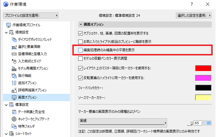Viewport: 216px width, 137px height.
Task: Click the magenta highlight color swatch
Action: pyautogui.click(x=203, y=78)
